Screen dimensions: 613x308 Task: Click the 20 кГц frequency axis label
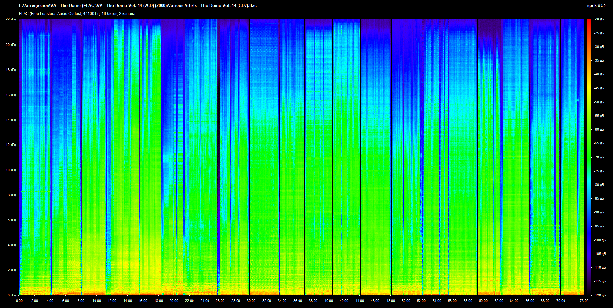coord(11,45)
